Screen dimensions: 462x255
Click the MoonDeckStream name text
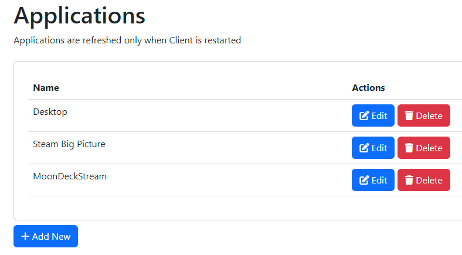(x=70, y=176)
